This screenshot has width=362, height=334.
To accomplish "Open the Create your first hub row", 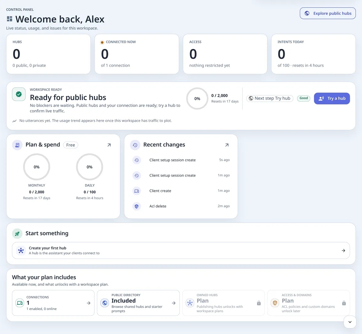I will coord(181,251).
